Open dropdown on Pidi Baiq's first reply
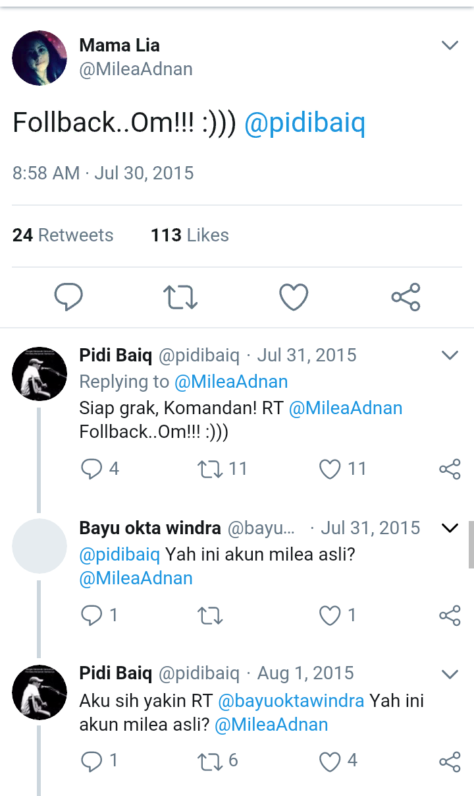474x796 pixels. [450, 355]
